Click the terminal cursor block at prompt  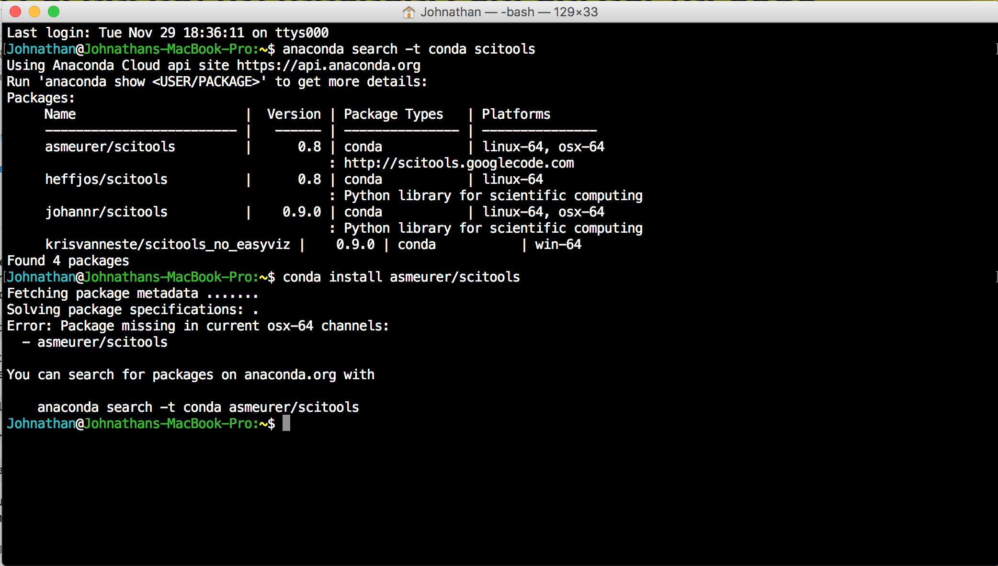(x=286, y=423)
